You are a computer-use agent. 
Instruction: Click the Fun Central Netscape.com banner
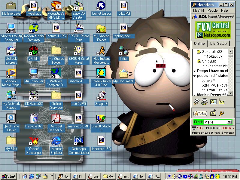[x=213, y=30]
